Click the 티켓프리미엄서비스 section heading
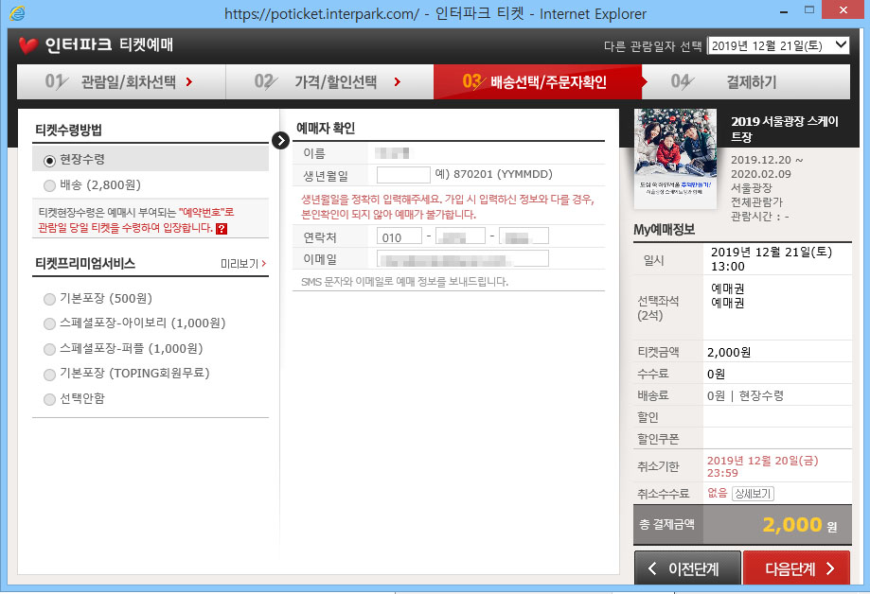The image size is (870, 594). click(x=85, y=264)
